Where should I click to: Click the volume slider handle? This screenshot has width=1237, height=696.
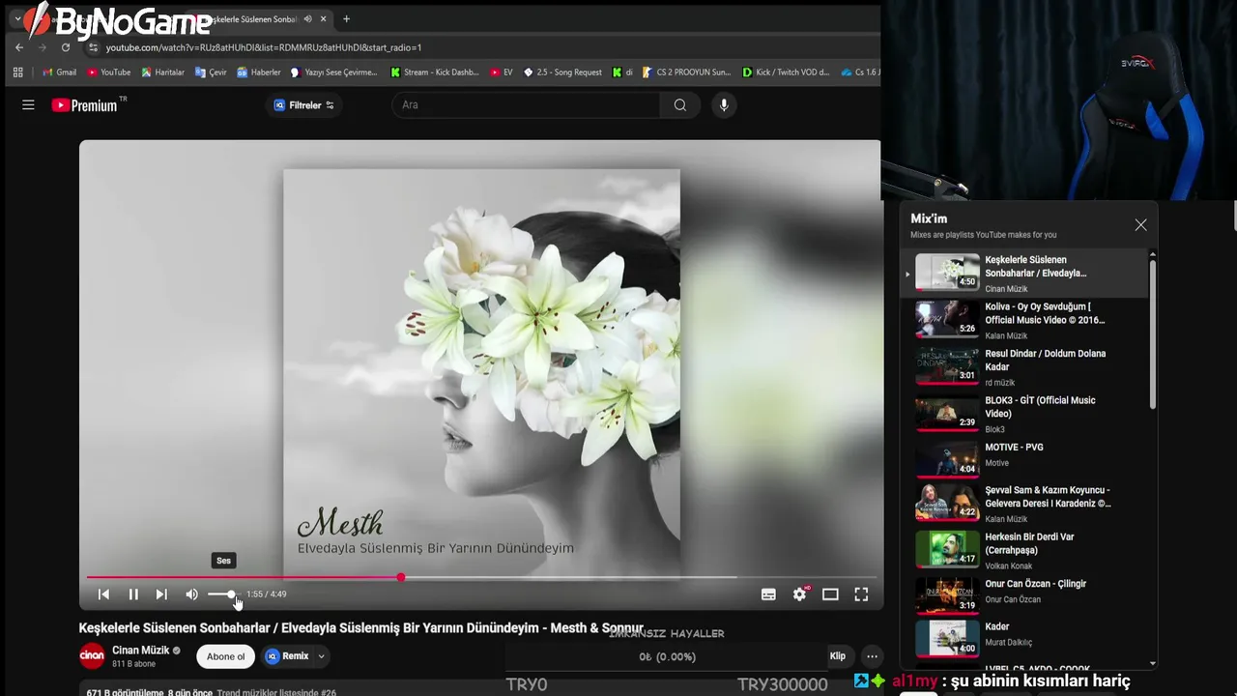click(x=231, y=594)
